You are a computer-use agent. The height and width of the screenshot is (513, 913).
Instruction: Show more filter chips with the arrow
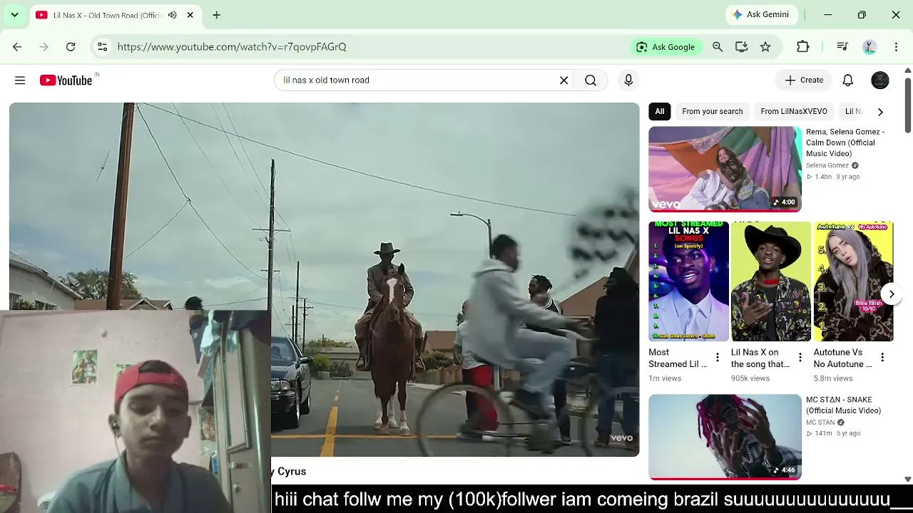coord(880,112)
